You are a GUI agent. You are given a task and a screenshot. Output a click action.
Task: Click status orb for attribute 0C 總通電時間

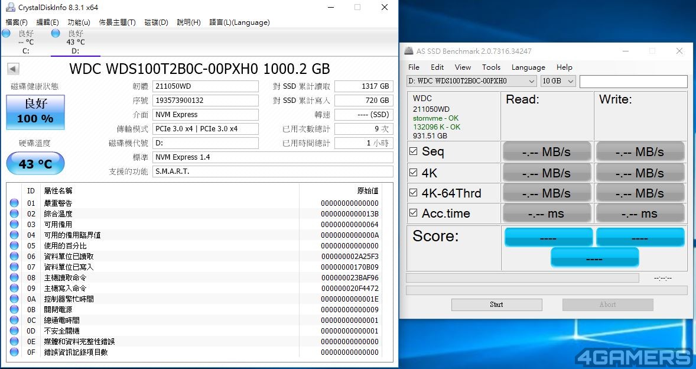point(14,320)
